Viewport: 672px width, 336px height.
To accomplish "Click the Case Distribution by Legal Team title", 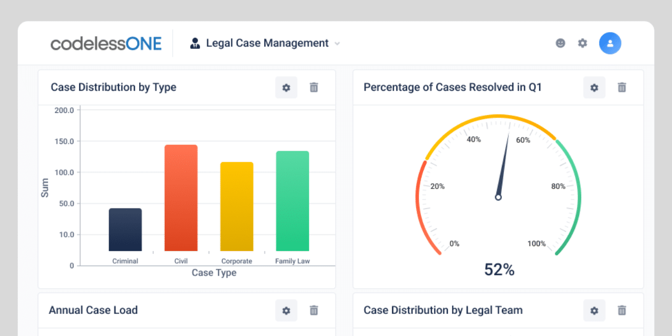I will click(443, 310).
